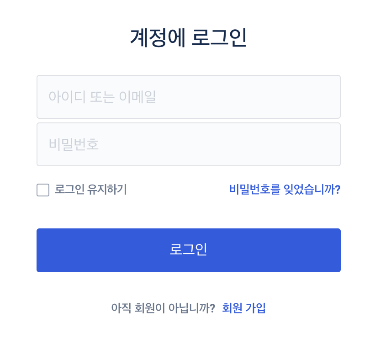This screenshot has width=391, height=349.
Task: Click the blue 로그인 button
Action: tap(189, 250)
